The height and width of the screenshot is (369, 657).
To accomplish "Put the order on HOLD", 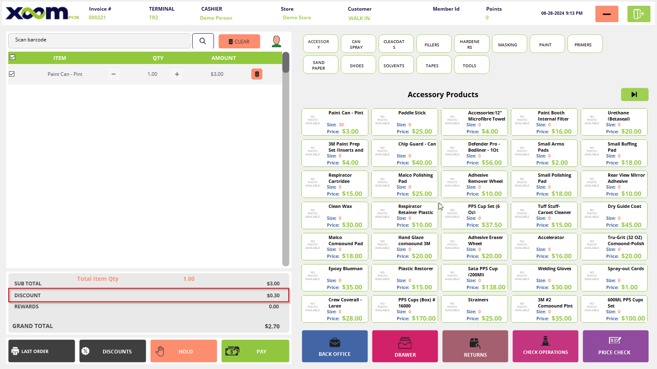I will (x=184, y=351).
